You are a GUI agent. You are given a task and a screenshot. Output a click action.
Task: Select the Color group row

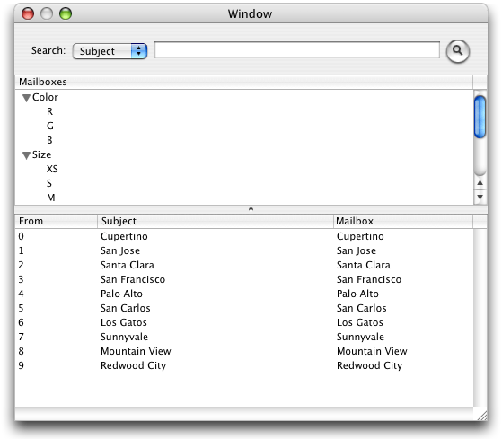point(244,97)
